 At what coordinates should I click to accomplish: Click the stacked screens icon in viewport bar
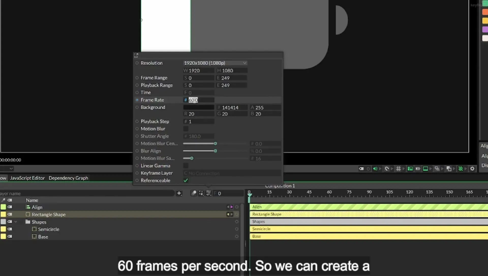(437, 169)
